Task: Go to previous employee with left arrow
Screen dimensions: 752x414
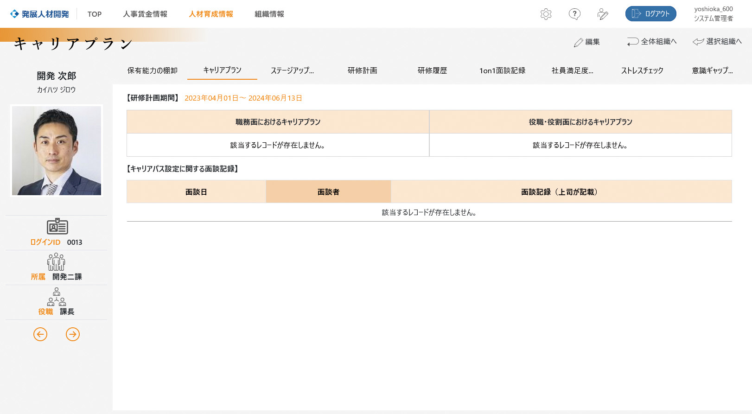Action: click(40, 334)
